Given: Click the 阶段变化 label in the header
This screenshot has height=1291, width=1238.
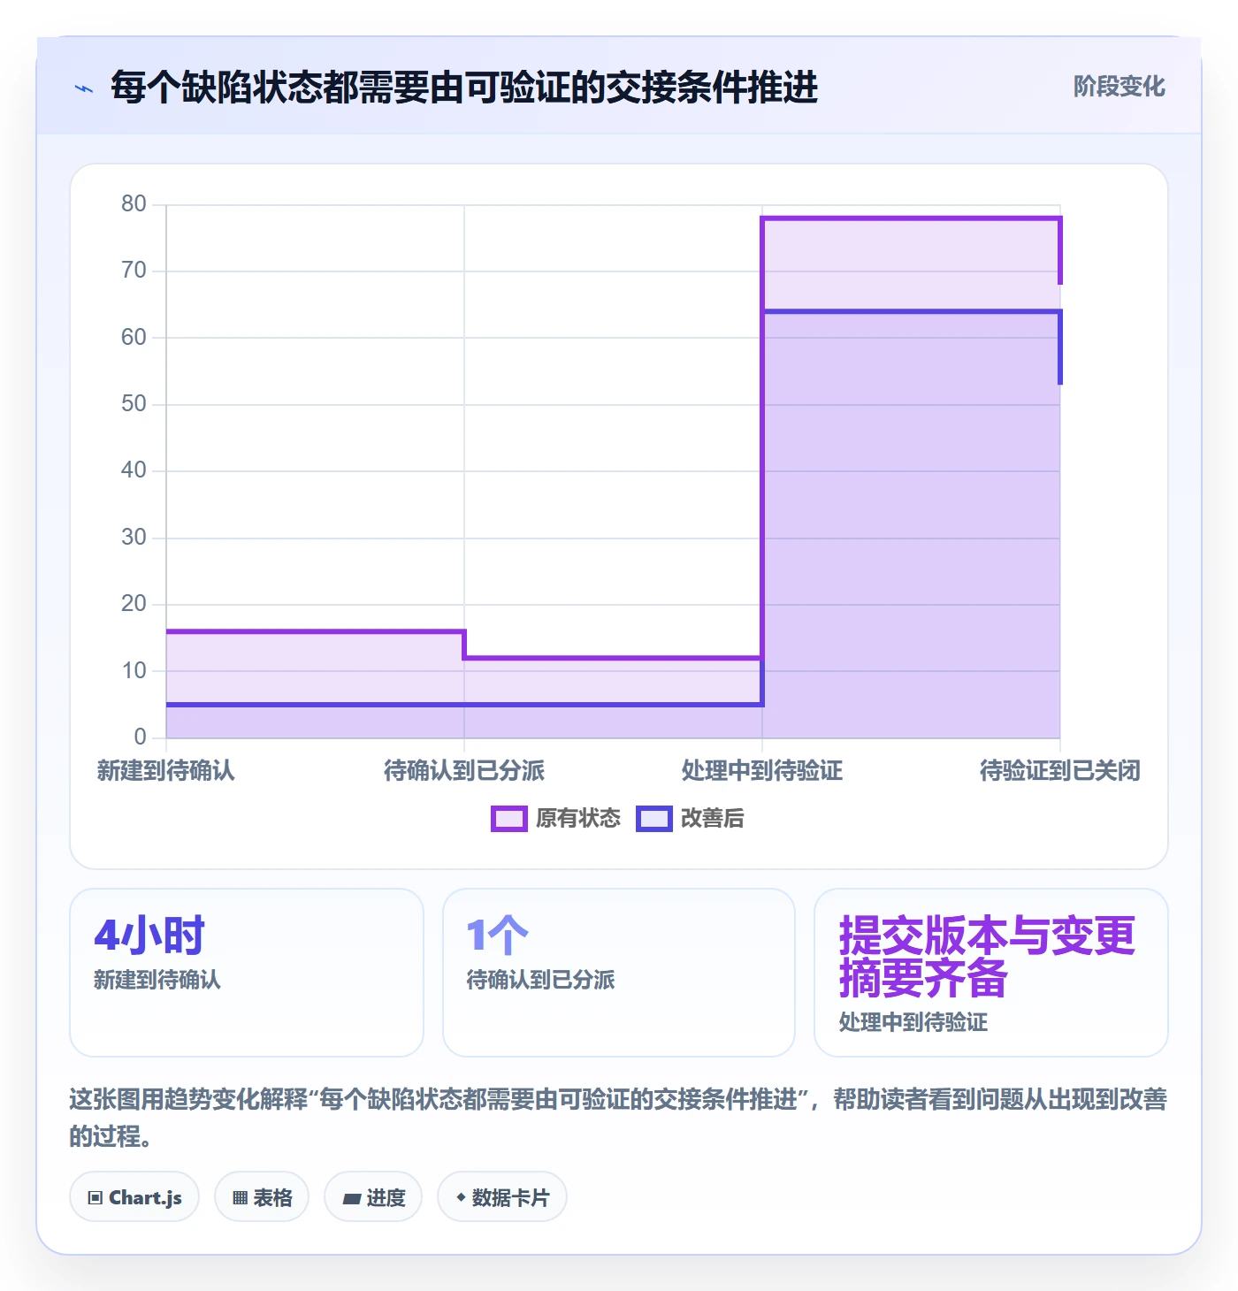Looking at the screenshot, I should [1119, 87].
